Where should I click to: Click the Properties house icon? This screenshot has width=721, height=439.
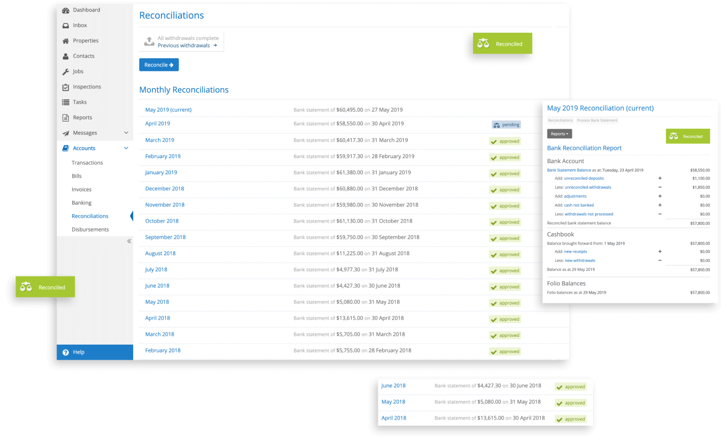point(65,41)
